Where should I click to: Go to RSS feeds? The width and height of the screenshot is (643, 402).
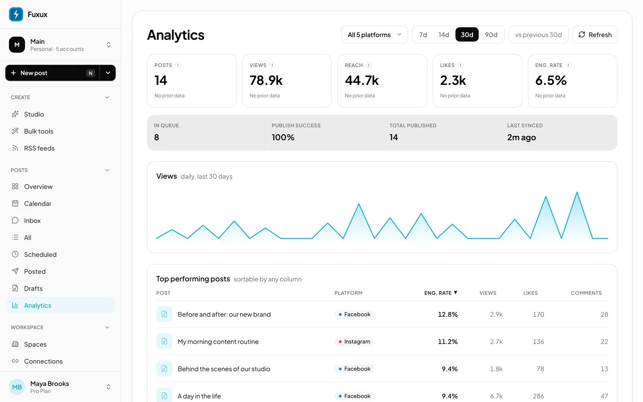pos(61,148)
